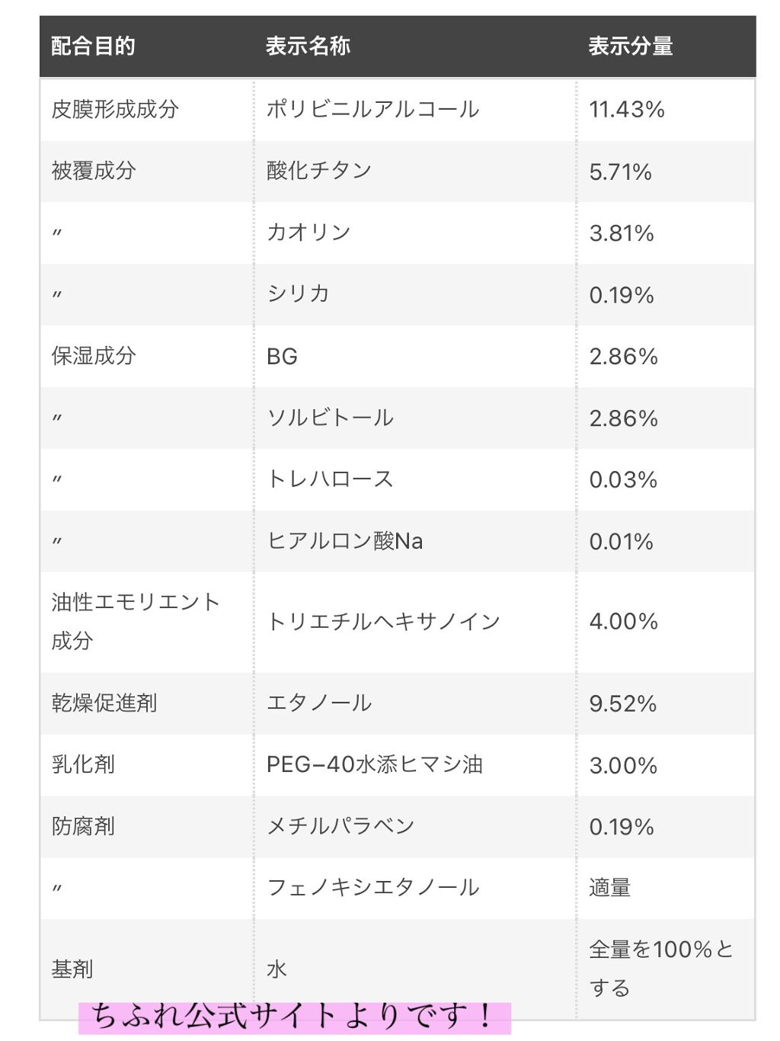This screenshot has height=1041, width=780.
Task: Select the BG ingredient cell
Action: [x=282, y=356]
